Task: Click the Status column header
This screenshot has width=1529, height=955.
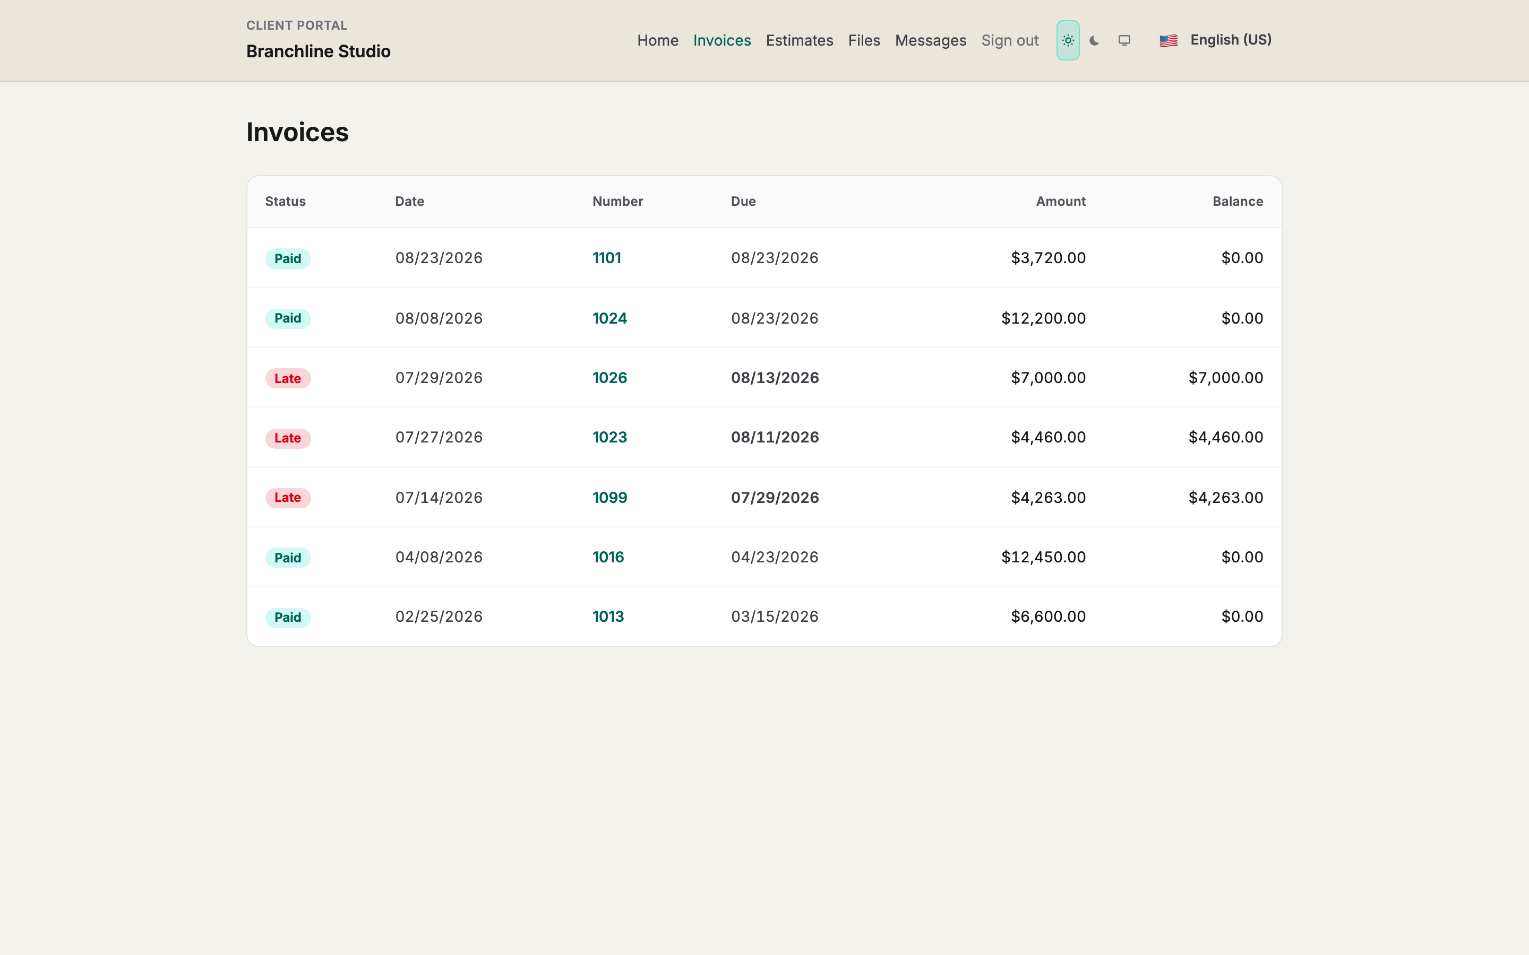Action: tap(285, 202)
